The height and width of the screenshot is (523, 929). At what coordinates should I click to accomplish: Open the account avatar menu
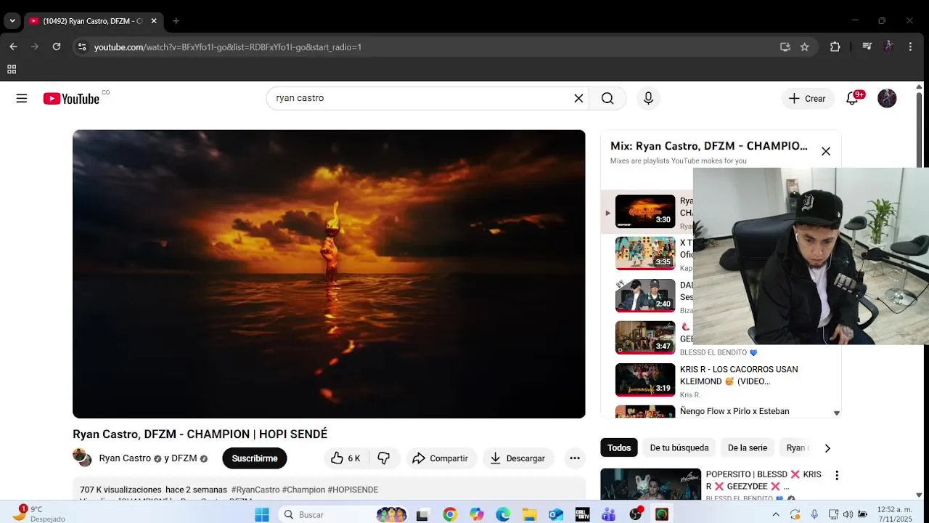[x=887, y=98]
